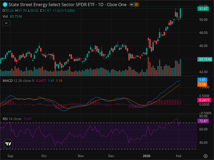This screenshot has height=160, width=214.
Task: Click the 1.0000 MACD axis label
Action: click(204, 87)
